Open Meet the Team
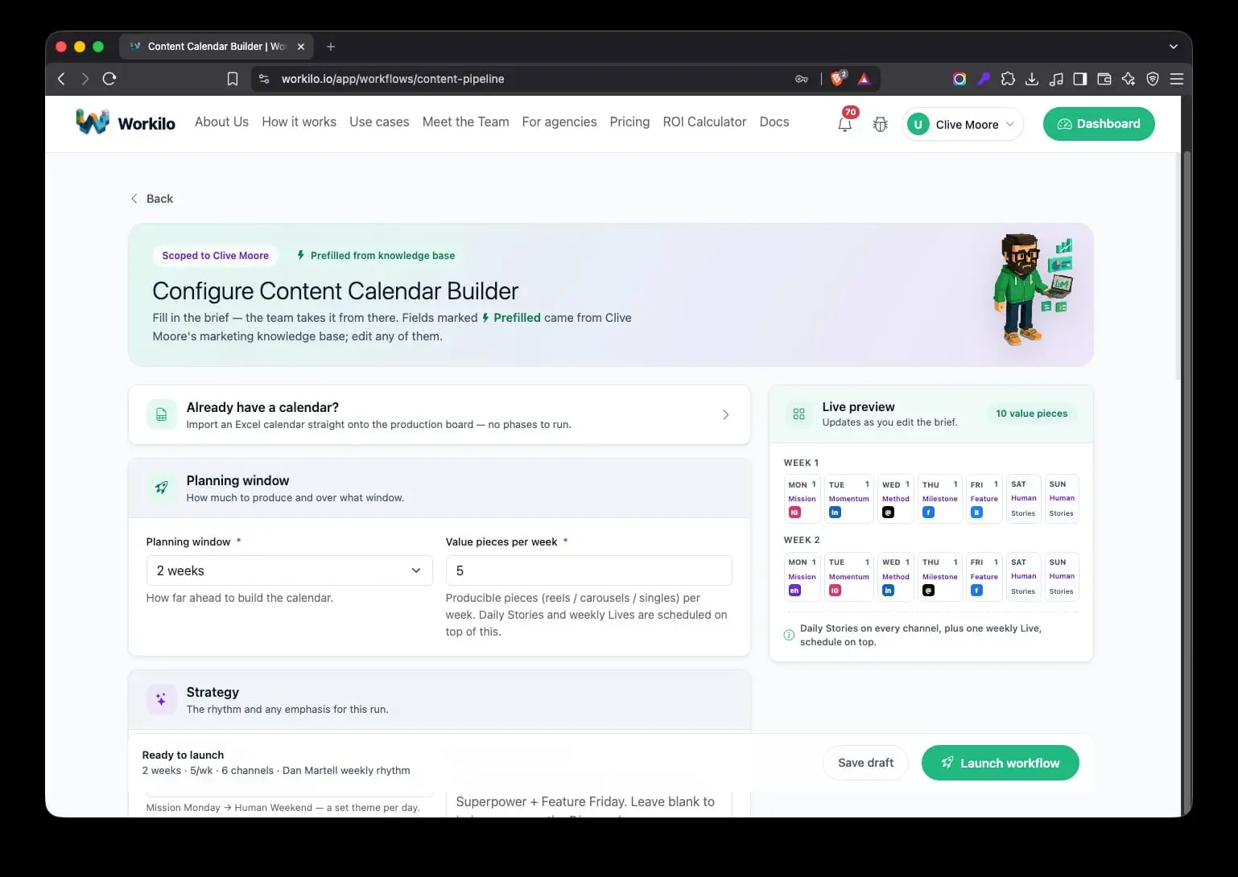1238x877 pixels. click(465, 122)
